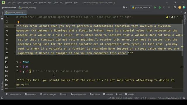
Task: Click the orange IDE update icon
Action: tap(180, 7)
